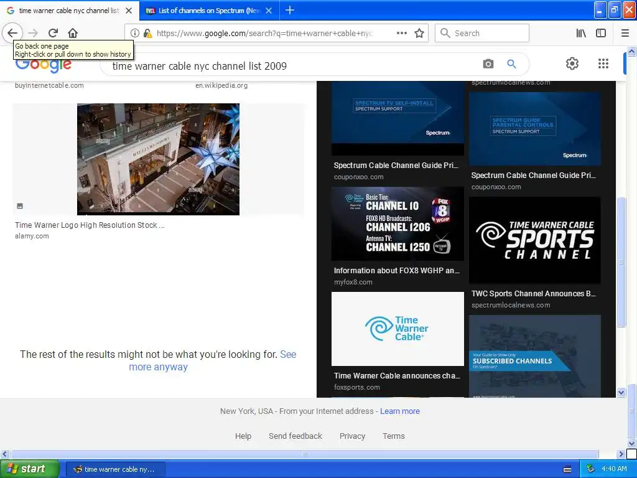Viewport: 637px width, 478px height.
Task: Click the padlock warning connection icon
Action: coord(148,33)
